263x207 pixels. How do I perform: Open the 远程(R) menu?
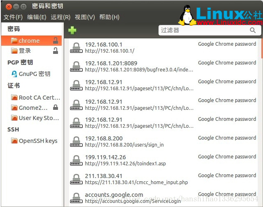tap(60, 17)
